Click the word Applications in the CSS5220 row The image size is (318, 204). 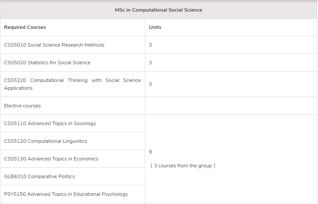(18, 88)
